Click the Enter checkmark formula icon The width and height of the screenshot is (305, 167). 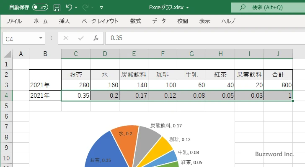coord(81,38)
